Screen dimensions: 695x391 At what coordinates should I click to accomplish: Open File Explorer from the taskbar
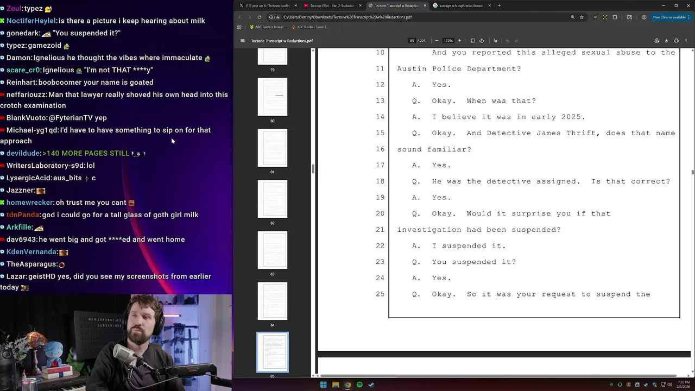coord(335,385)
